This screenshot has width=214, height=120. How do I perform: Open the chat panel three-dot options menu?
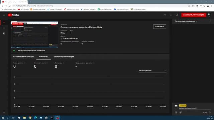click(x=211, y=21)
